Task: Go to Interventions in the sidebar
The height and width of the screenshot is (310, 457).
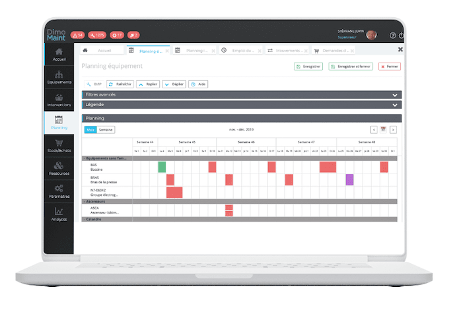Action: (x=59, y=100)
